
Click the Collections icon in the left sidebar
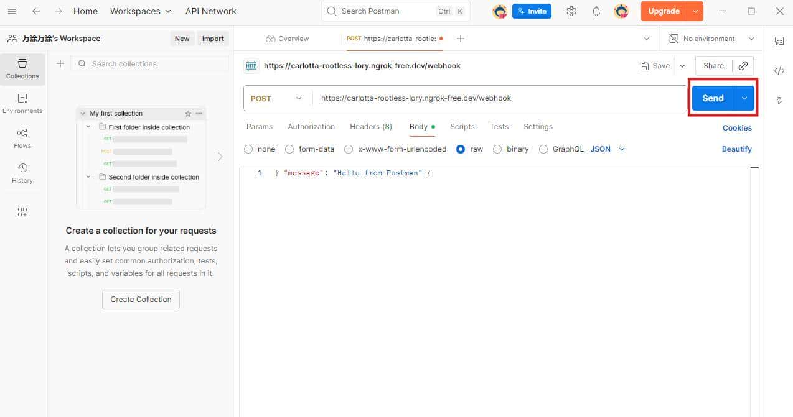pyautogui.click(x=22, y=68)
